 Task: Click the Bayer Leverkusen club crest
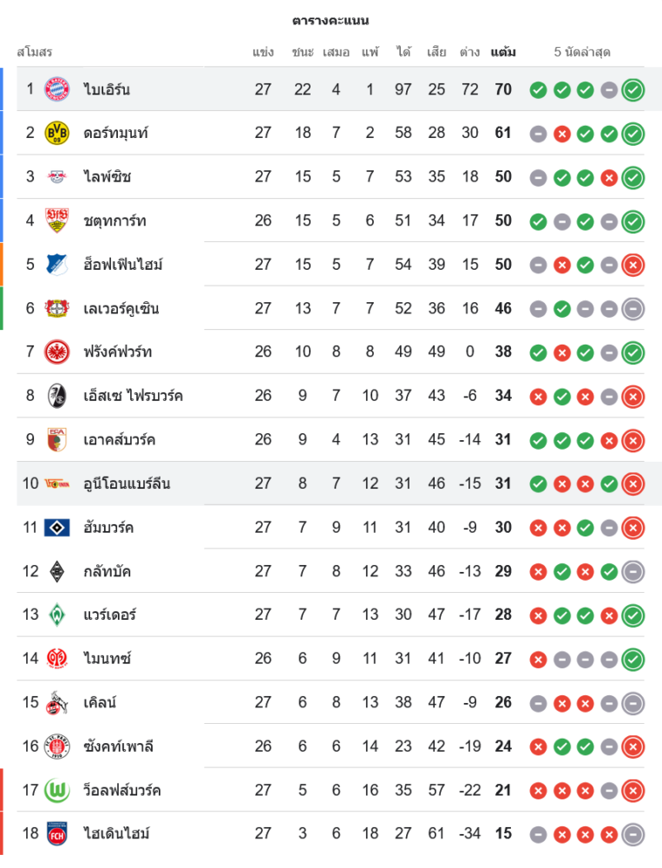tap(57, 308)
